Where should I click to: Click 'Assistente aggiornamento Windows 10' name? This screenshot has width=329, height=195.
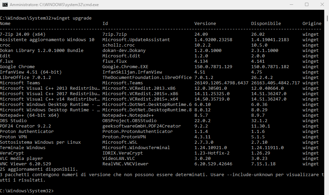coord(47,39)
